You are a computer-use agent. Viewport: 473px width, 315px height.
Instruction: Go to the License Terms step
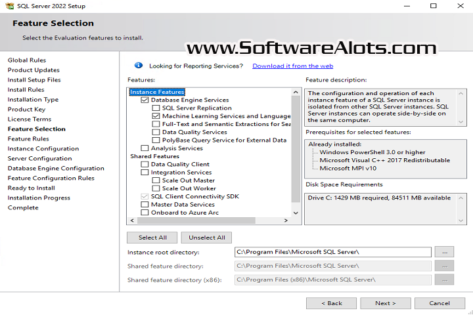30,119
